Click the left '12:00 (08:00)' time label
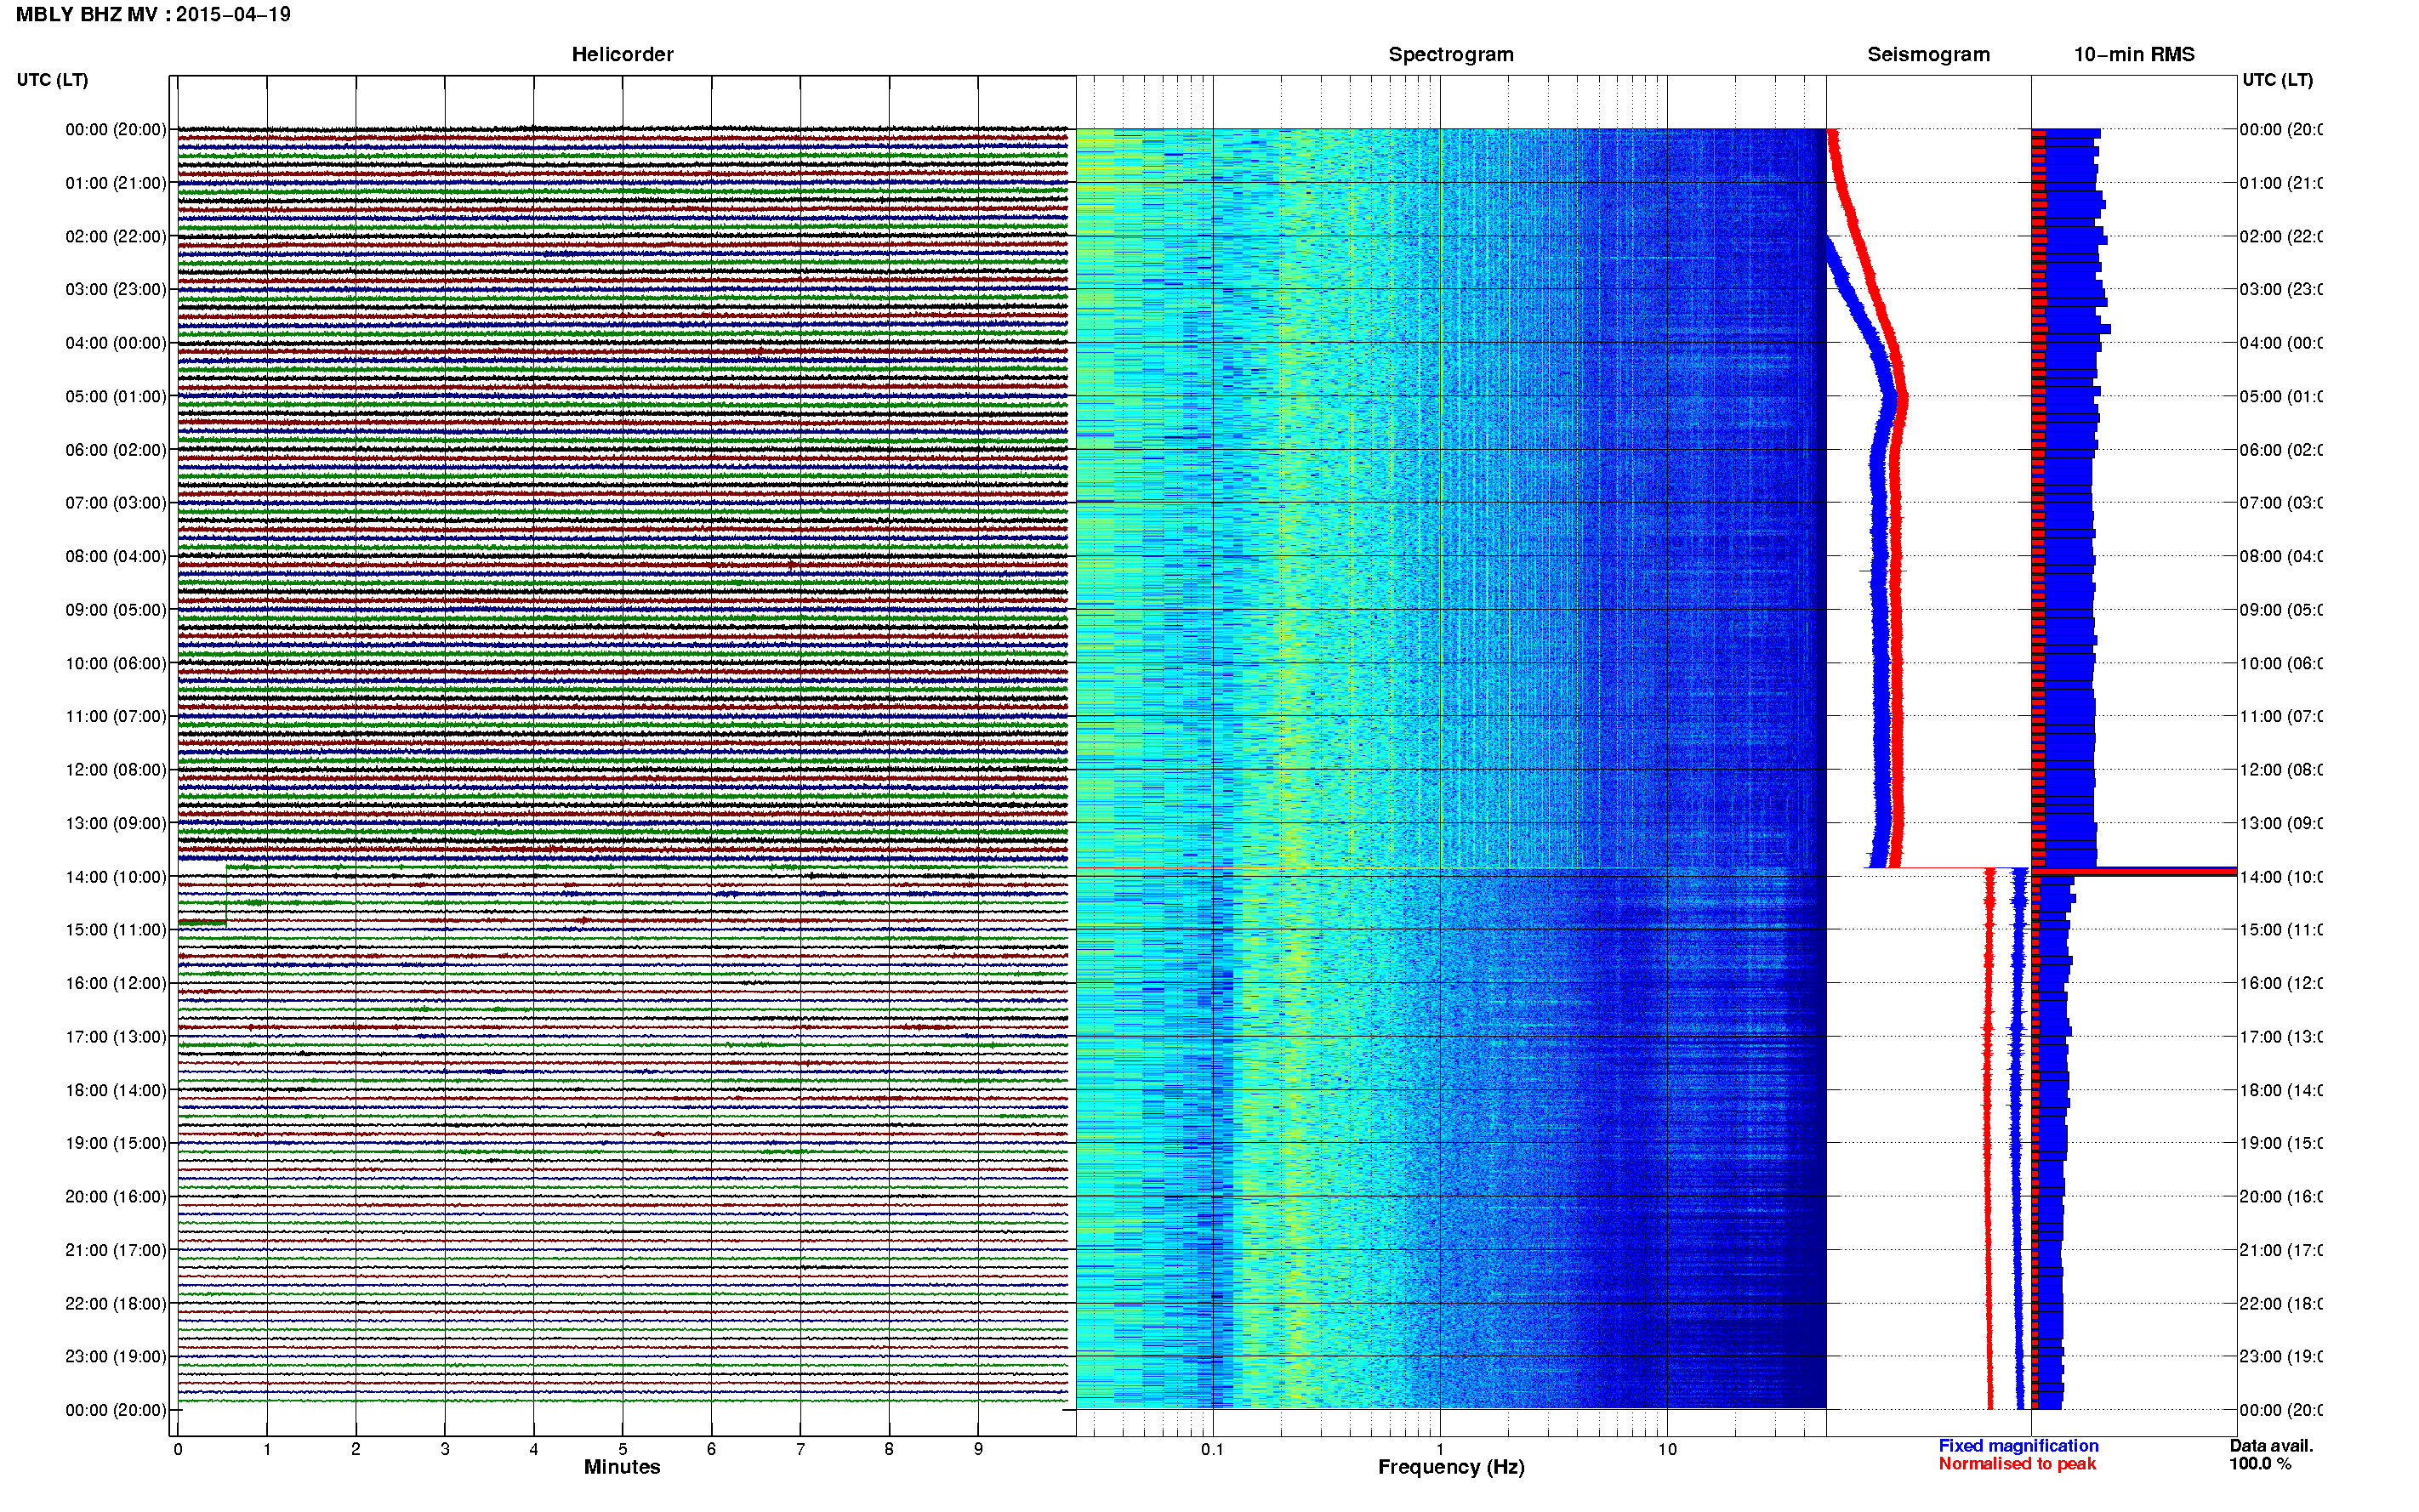 point(116,770)
